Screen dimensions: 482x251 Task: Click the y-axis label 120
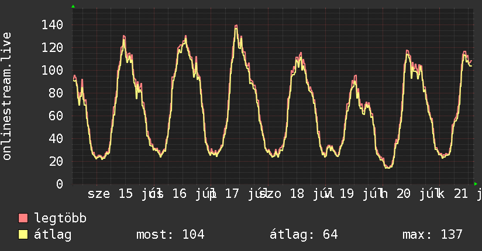tap(52, 47)
